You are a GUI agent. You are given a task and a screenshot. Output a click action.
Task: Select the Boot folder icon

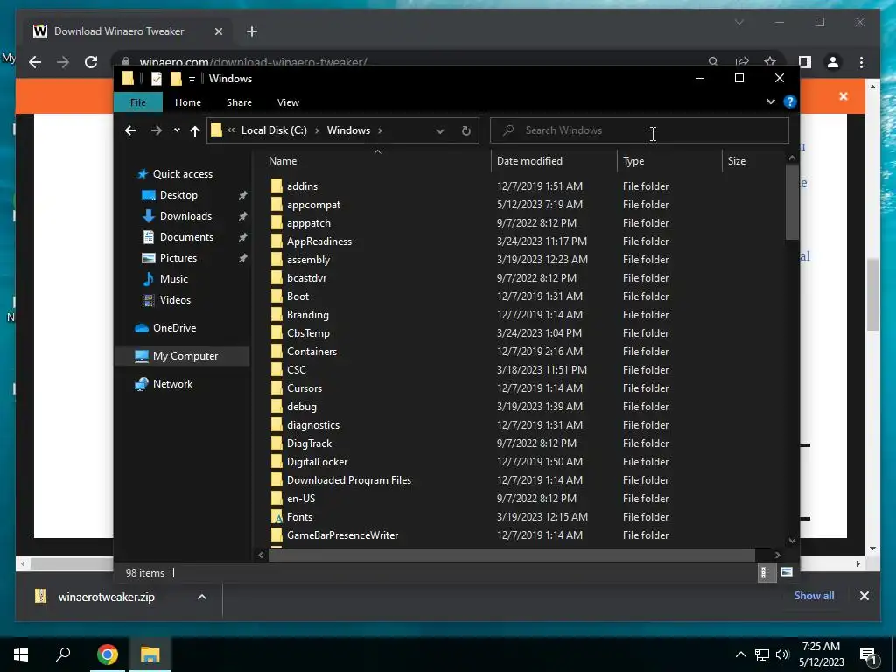click(276, 296)
